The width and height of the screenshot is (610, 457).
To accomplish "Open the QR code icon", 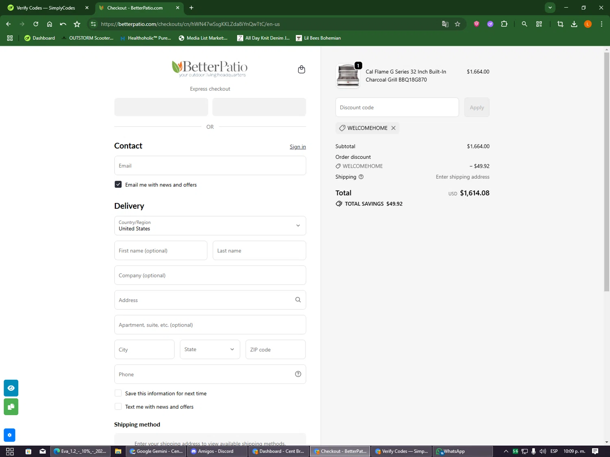I will pos(539,24).
